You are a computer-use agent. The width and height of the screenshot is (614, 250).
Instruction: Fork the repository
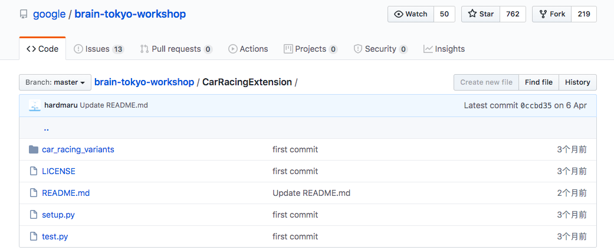coord(551,14)
